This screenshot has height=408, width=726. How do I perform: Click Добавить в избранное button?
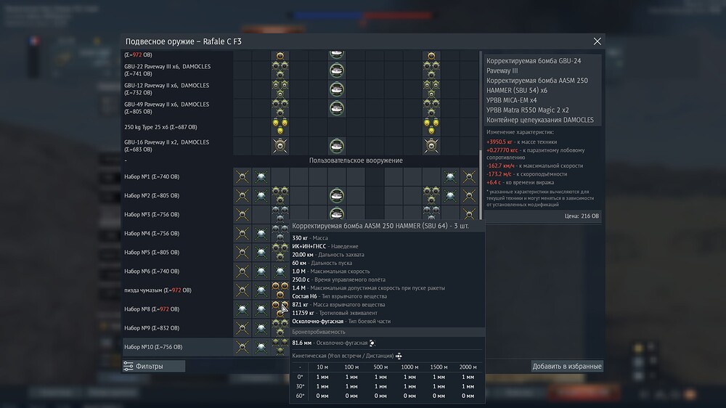coord(567,367)
